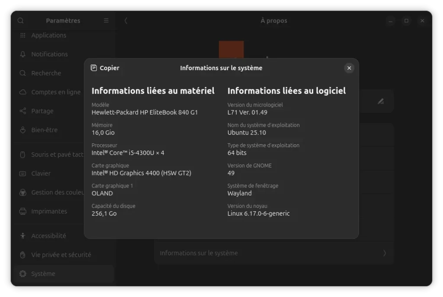Click the Comptes en ligne cloud icon

coord(23,92)
